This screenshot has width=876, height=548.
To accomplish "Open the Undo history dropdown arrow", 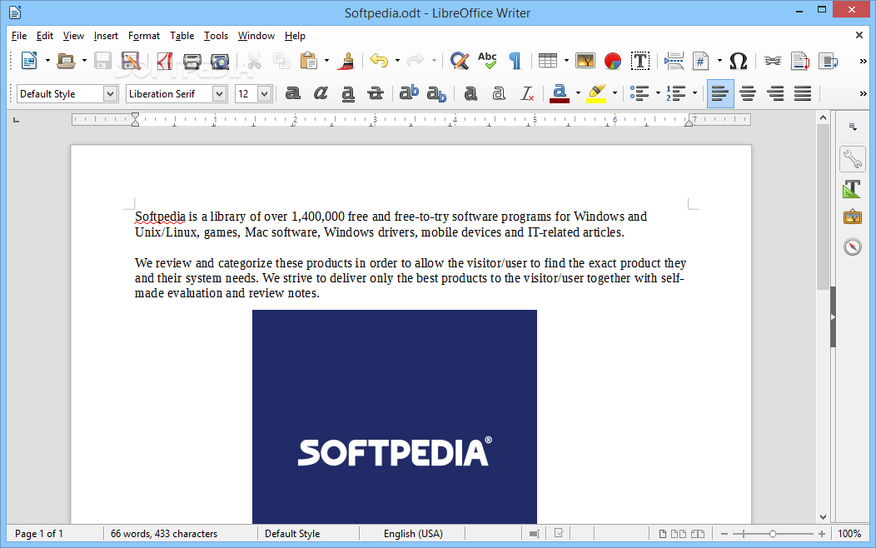I will pos(397,60).
